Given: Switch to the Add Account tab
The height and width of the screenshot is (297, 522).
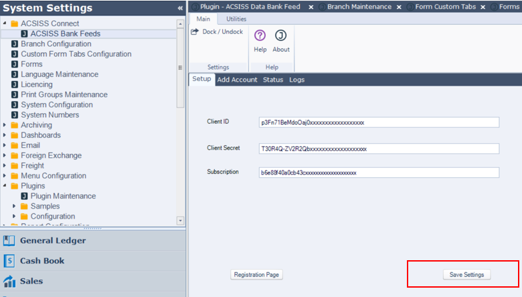Looking at the screenshot, I should coord(237,80).
